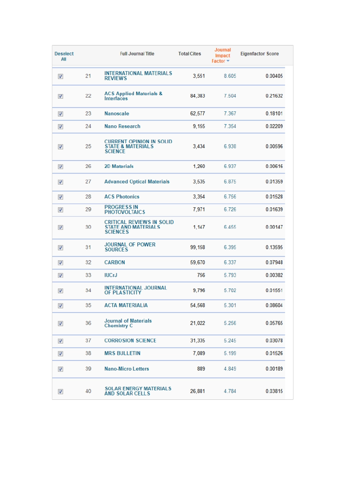Open JOURNAL OF POWER SOURCES link
The height and width of the screenshot is (488, 345).
(x=130, y=247)
